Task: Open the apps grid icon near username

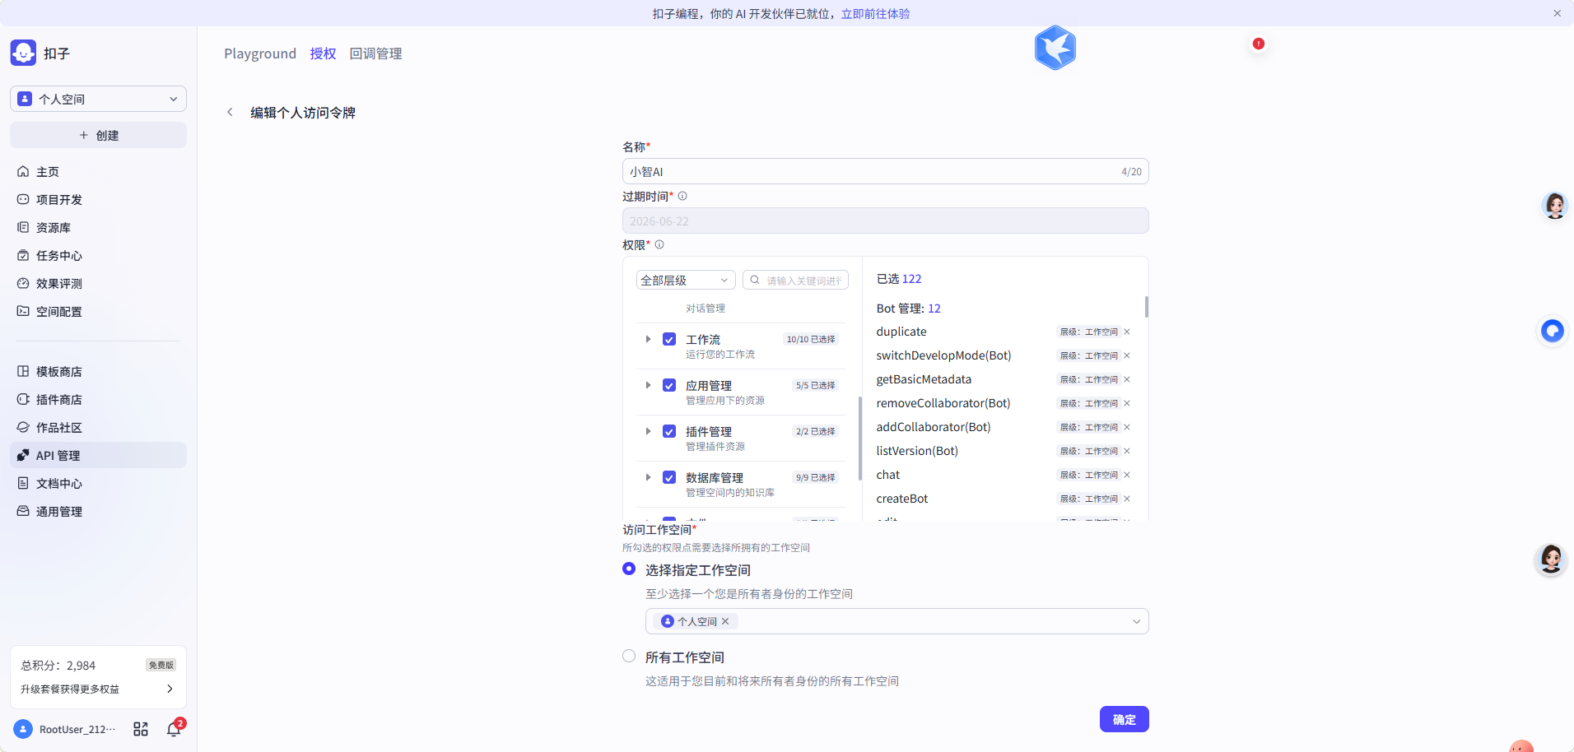Action: [141, 729]
